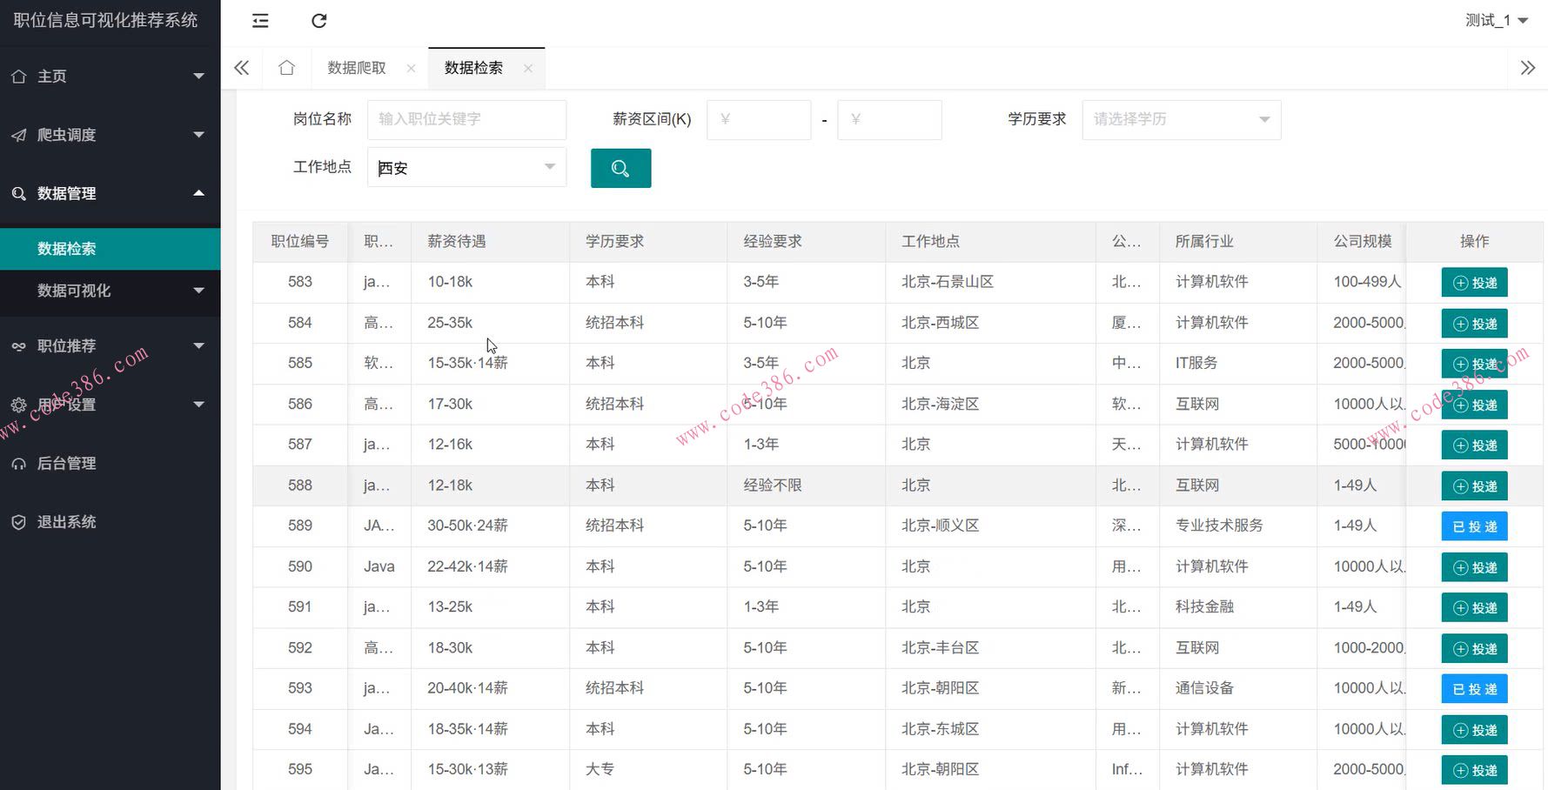Click the teal search magnifier button

[620, 167]
